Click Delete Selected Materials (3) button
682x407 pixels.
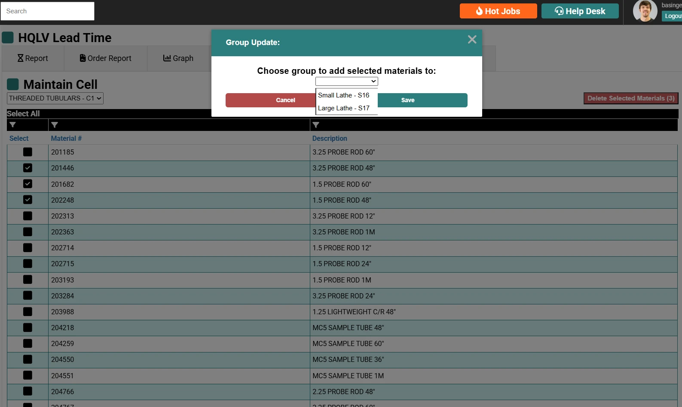click(631, 98)
